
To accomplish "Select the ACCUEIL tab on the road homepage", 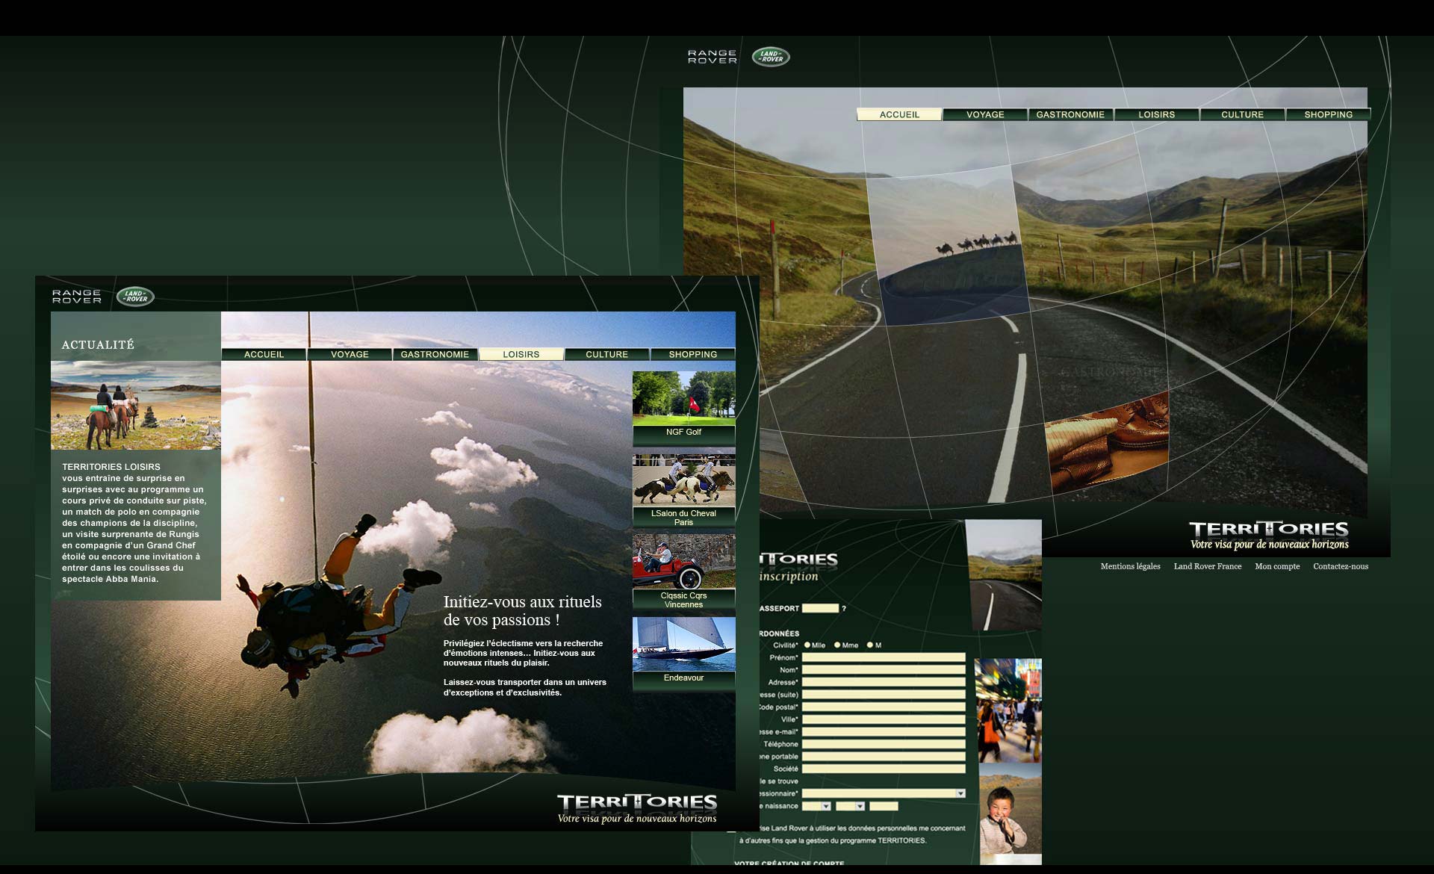I will click(x=899, y=114).
